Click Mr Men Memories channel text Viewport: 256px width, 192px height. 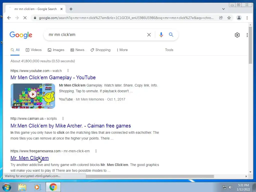click(x=90, y=99)
